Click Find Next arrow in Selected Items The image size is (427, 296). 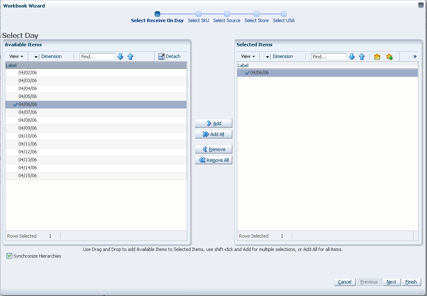(352, 57)
